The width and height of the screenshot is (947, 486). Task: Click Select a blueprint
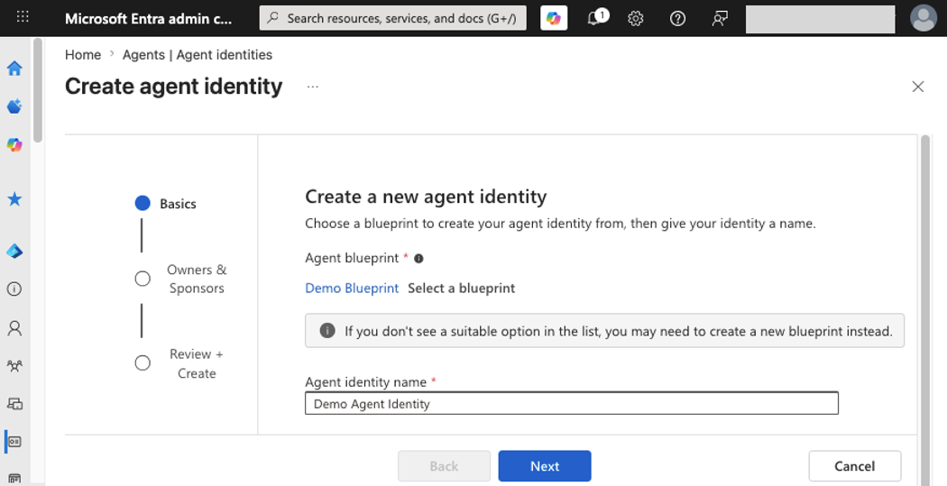[462, 288]
